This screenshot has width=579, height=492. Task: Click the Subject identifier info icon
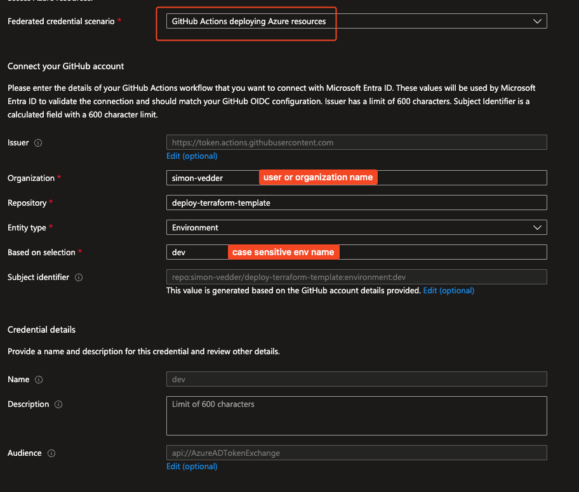(79, 277)
